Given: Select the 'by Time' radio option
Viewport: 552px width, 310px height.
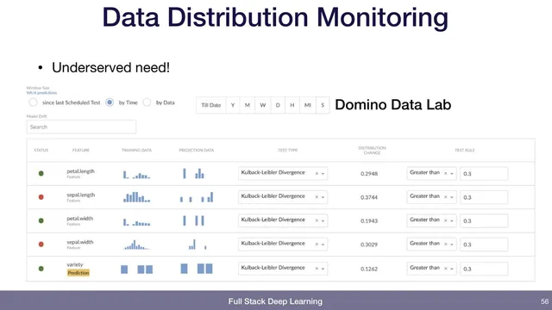Looking at the screenshot, I should point(110,102).
